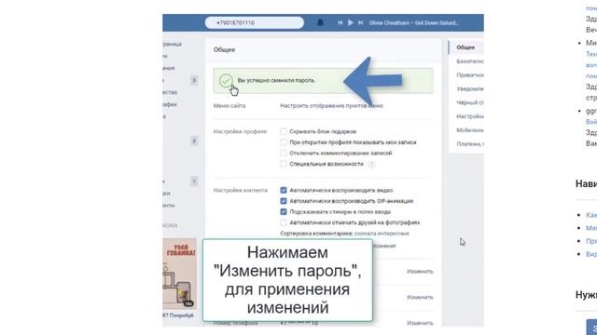Image resolution: width=597 pixels, height=335 pixels.
Task: Click the Настройки профиля label
Action: (x=240, y=131)
